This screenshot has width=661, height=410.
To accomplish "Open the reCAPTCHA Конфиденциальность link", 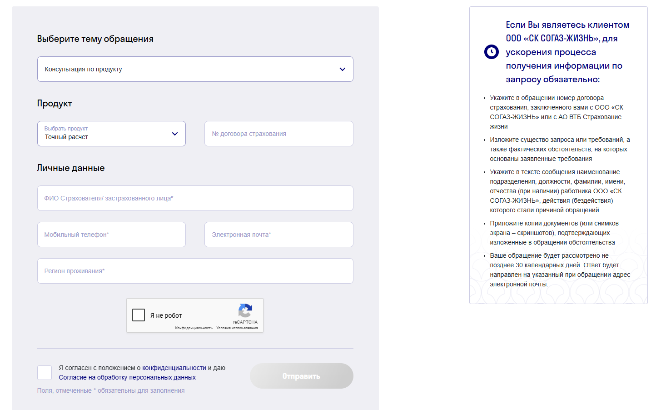I will tap(194, 328).
